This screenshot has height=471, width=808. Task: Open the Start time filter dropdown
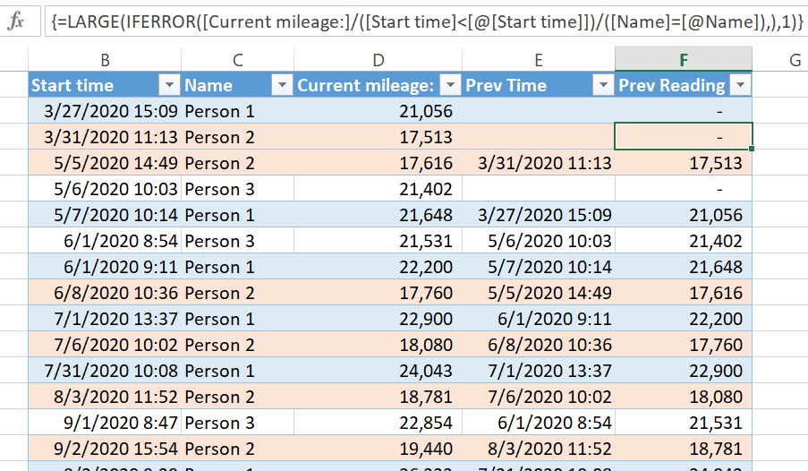tap(169, 84)
